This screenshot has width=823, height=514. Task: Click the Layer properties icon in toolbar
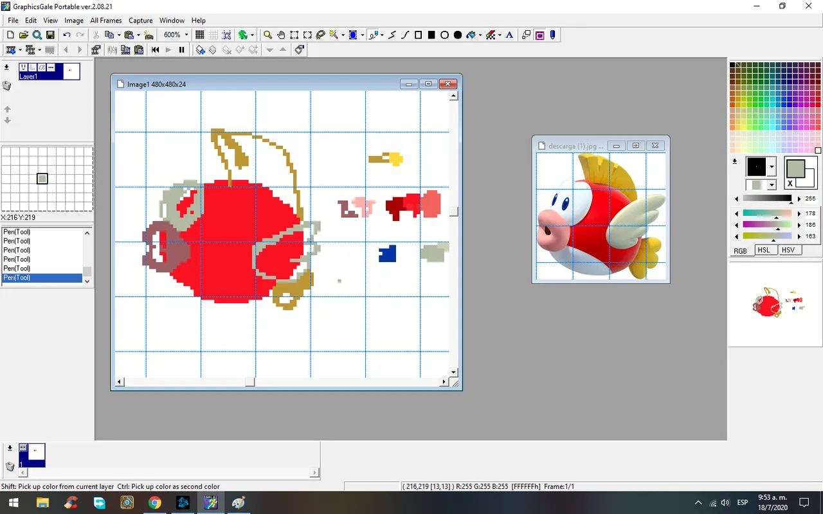tap(299, 49)
